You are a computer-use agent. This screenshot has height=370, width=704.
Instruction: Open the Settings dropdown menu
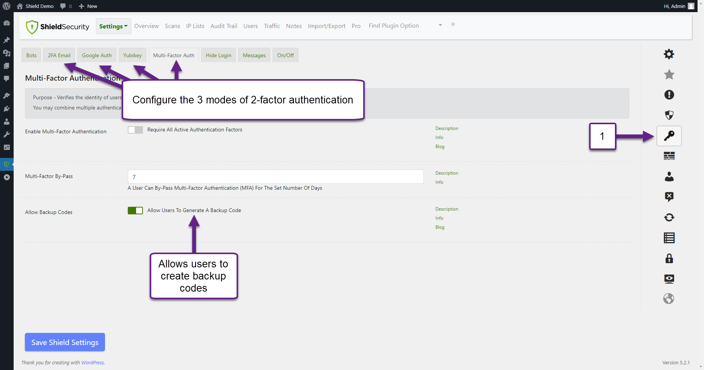point(113,26)
